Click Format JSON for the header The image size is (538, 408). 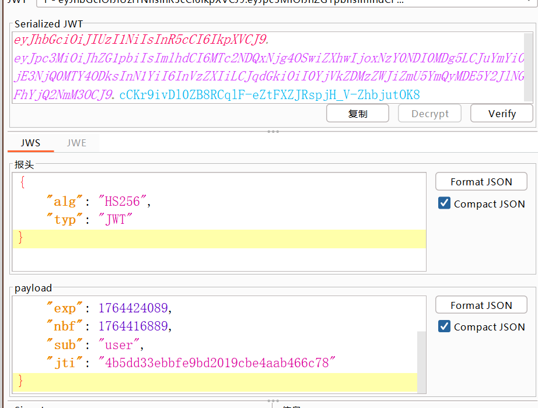pyautogui.click(x=481, y=182)
